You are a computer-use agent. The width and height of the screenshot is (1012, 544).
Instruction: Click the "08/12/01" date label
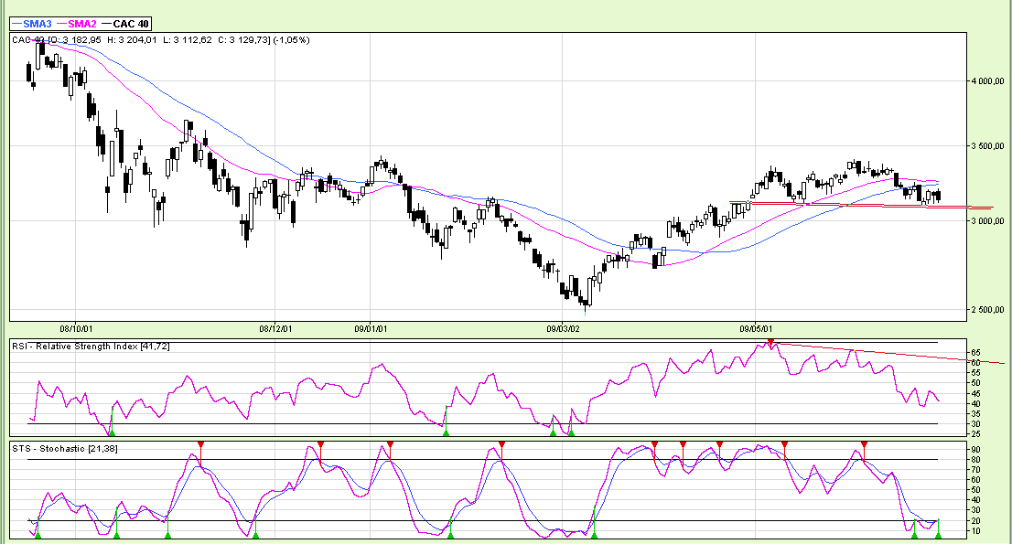275,329
